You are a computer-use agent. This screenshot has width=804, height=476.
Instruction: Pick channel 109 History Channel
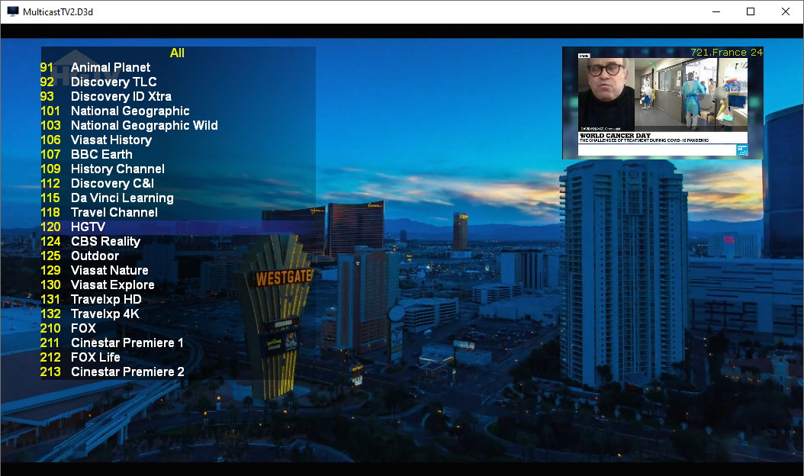point(178,169)
